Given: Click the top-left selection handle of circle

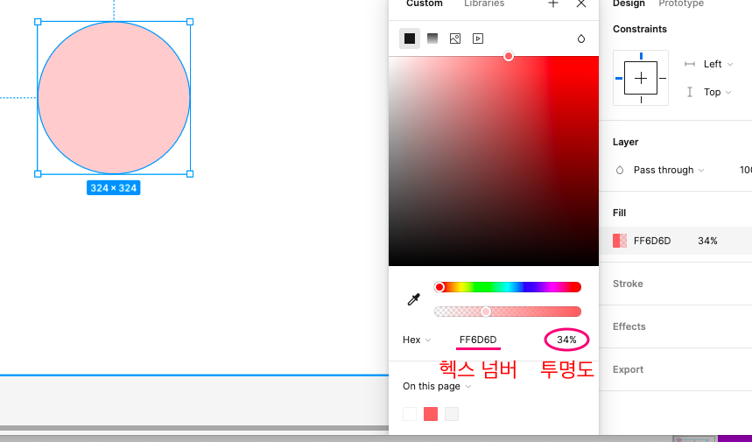Looking at the screenshot, I should [x=38, y=22].
